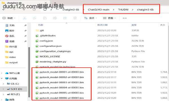169x101 pixels.
Task: Open the three-dots more options menu
Action: [124, 18]
